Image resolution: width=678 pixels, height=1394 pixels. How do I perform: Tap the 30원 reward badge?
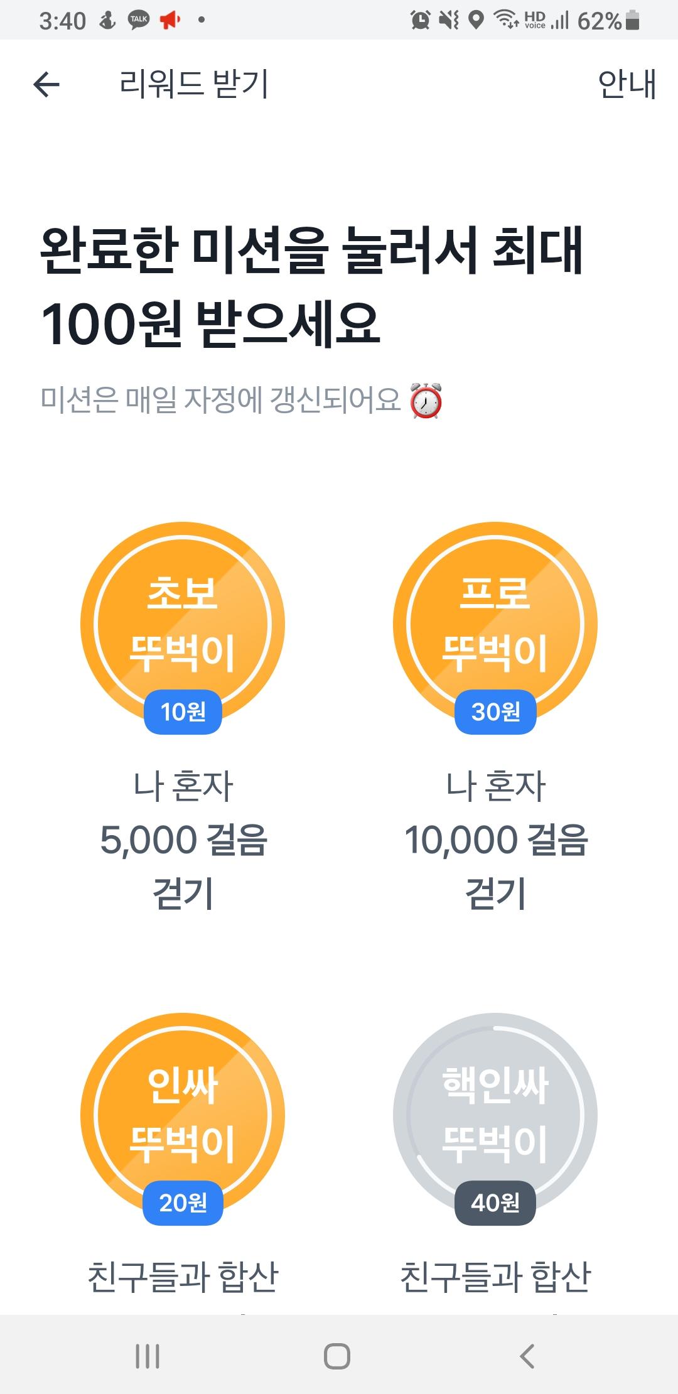[x=495, y=712]
